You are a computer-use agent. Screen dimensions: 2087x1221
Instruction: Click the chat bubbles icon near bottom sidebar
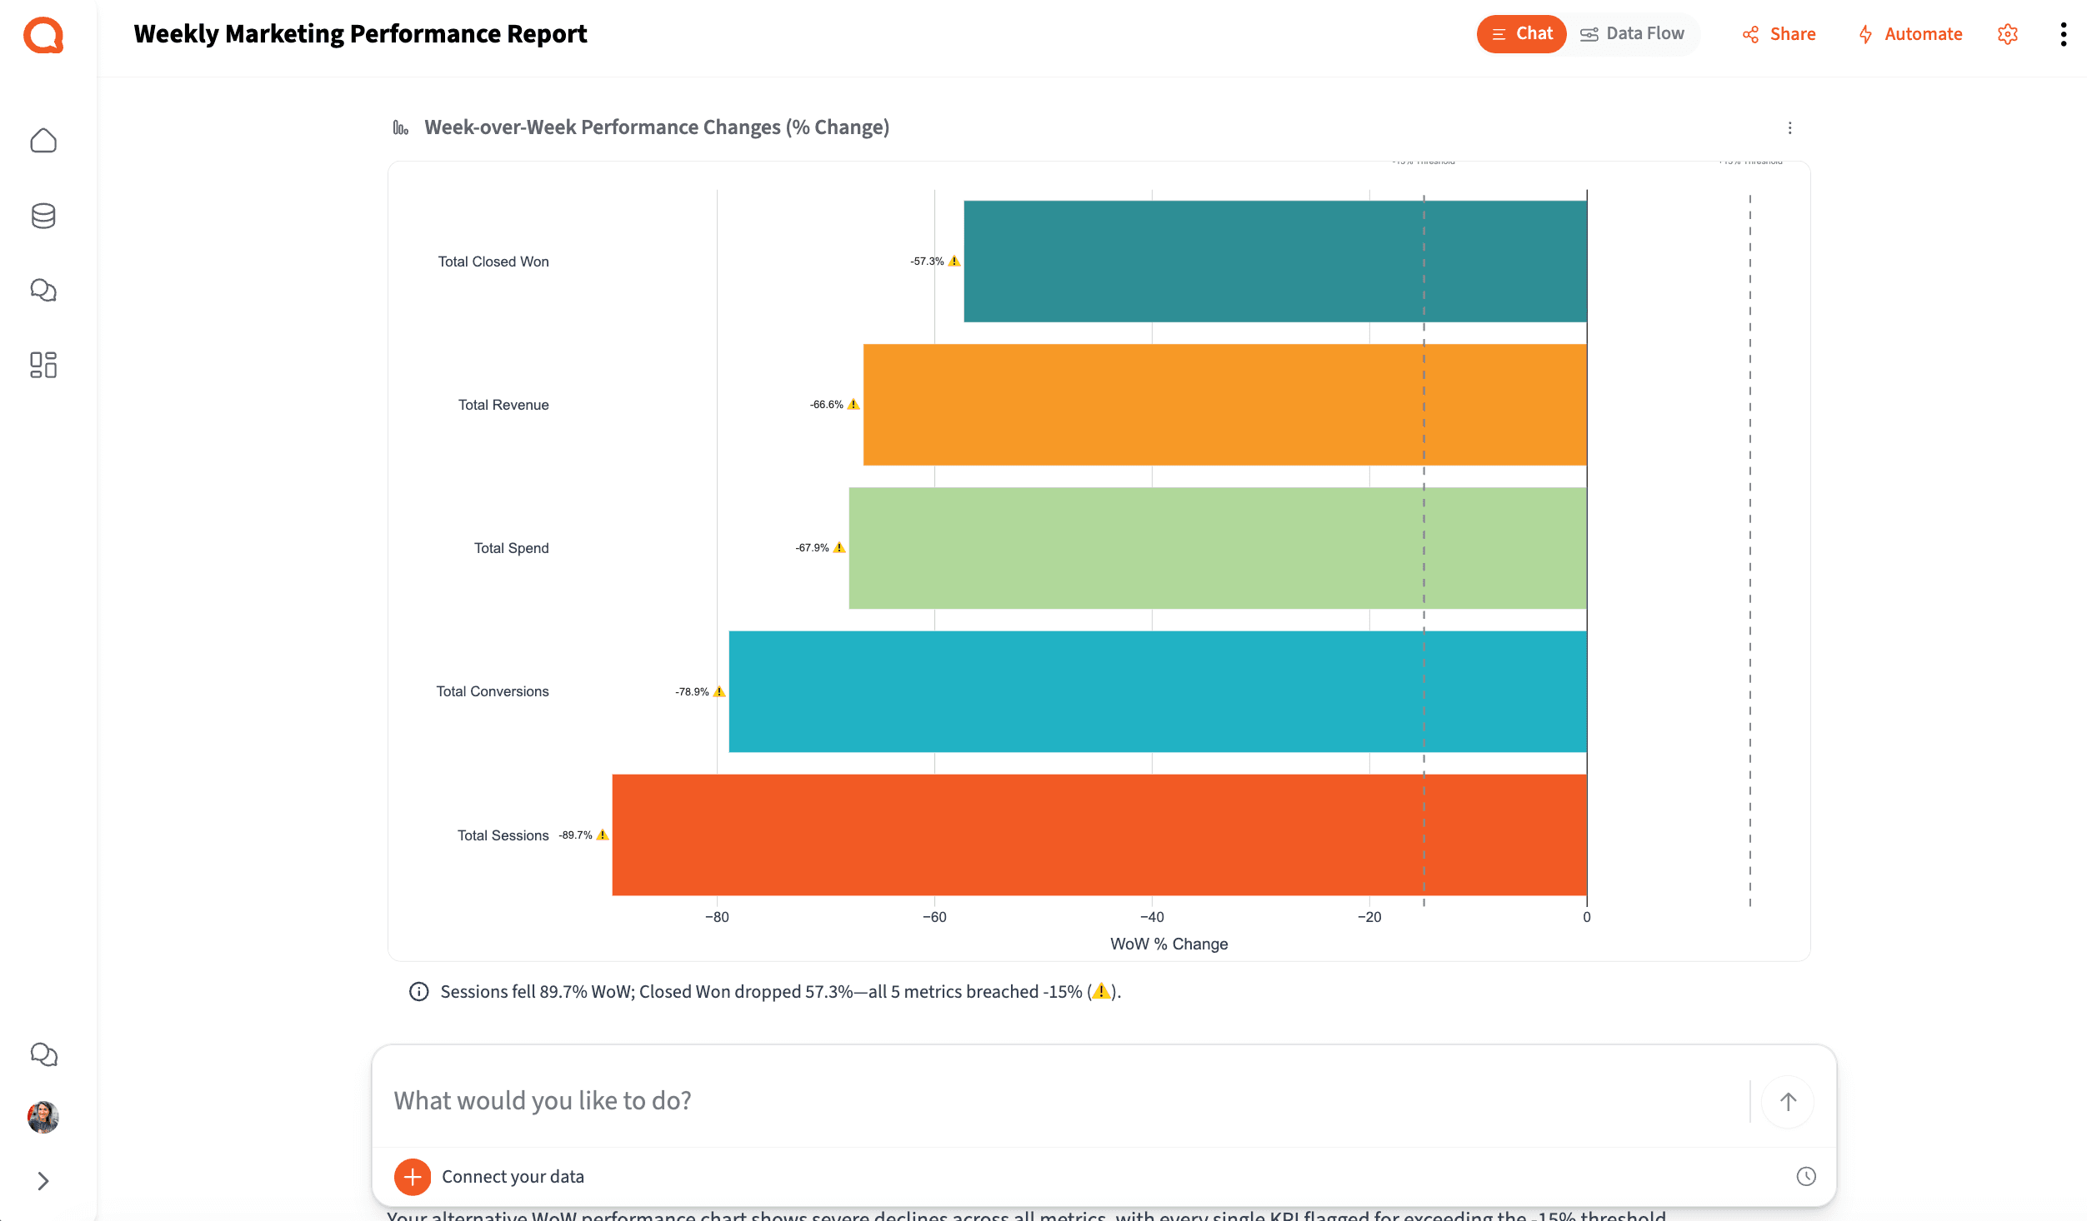tap(43, 1054)
